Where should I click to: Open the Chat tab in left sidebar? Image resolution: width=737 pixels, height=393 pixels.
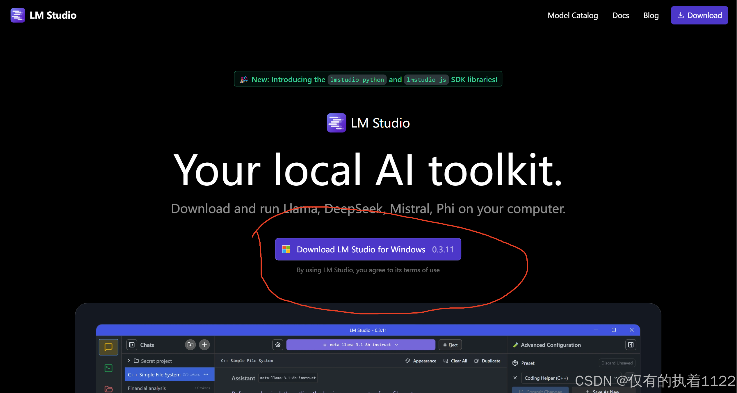click(x=108, y=347)
